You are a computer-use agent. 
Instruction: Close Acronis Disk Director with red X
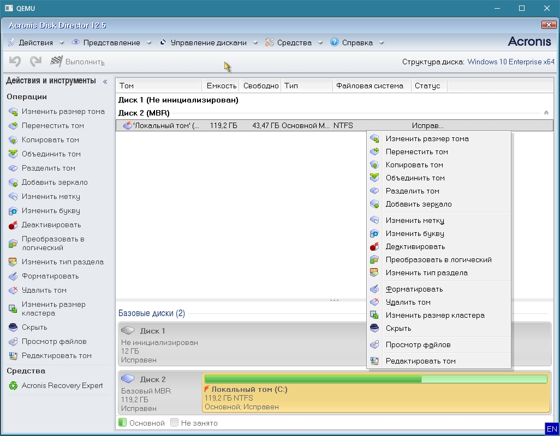549,25
